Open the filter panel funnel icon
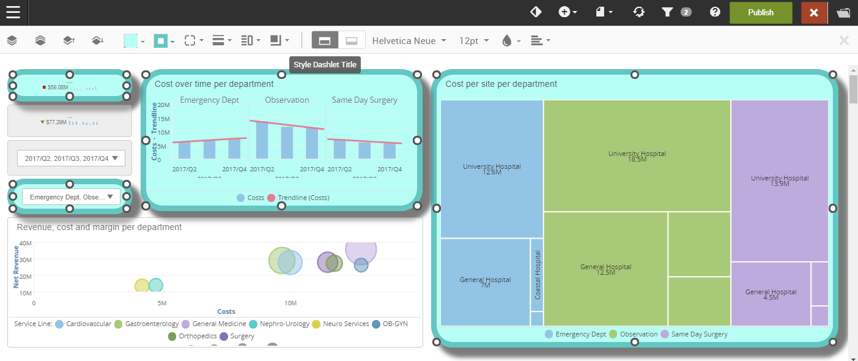 [668, 12]
